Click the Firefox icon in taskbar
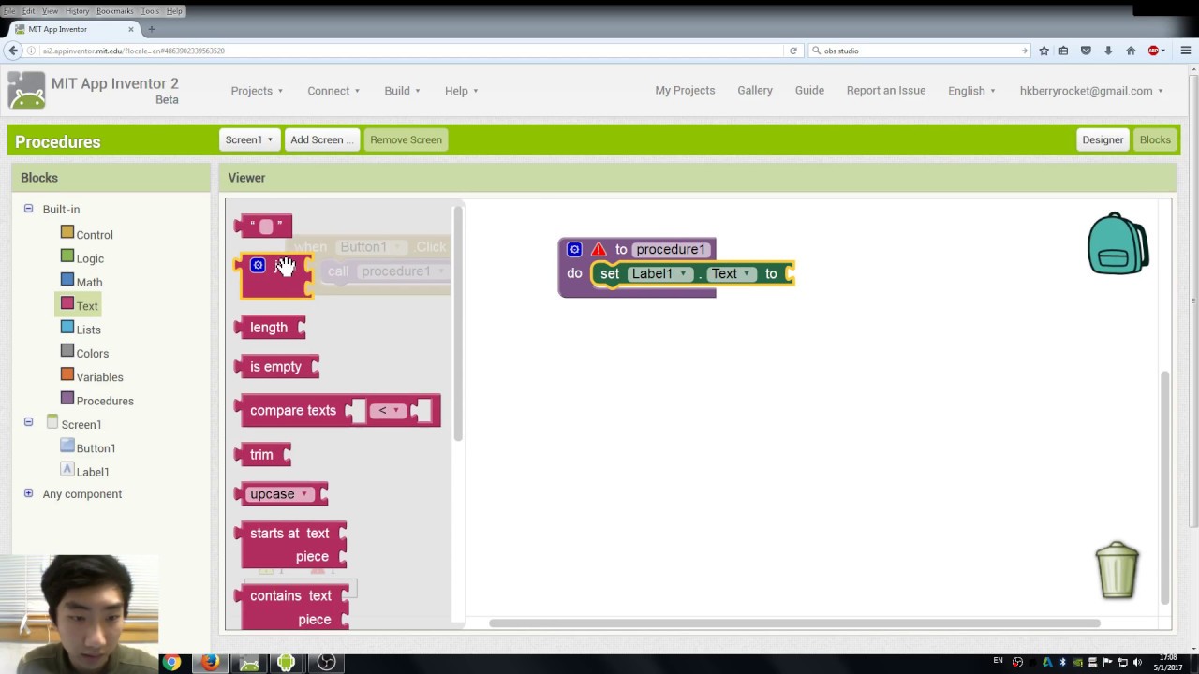Viewport: 1199px width, 674px height. pyautogui.click(x=210, y=663)
